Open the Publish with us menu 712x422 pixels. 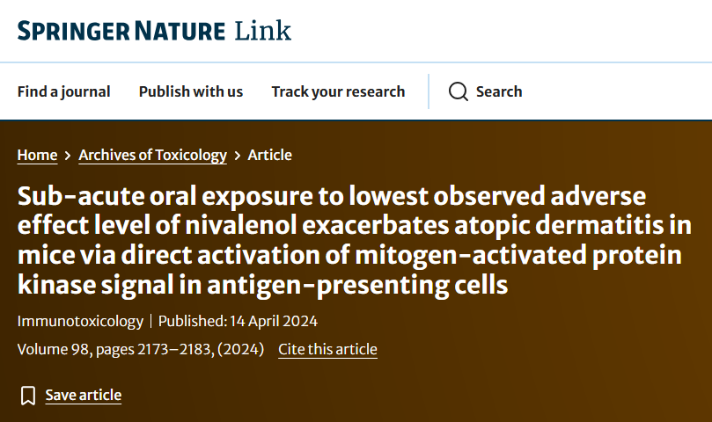click(191, 91)
